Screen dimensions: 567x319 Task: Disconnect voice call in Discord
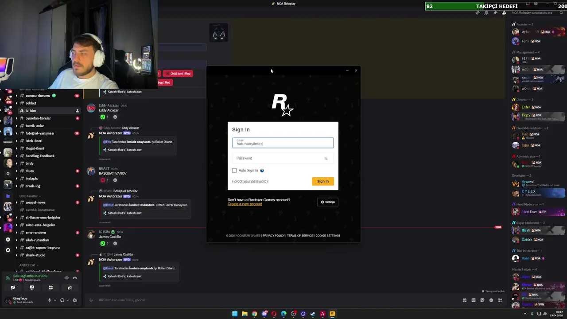pyautogui.click(x=75, y=278)
